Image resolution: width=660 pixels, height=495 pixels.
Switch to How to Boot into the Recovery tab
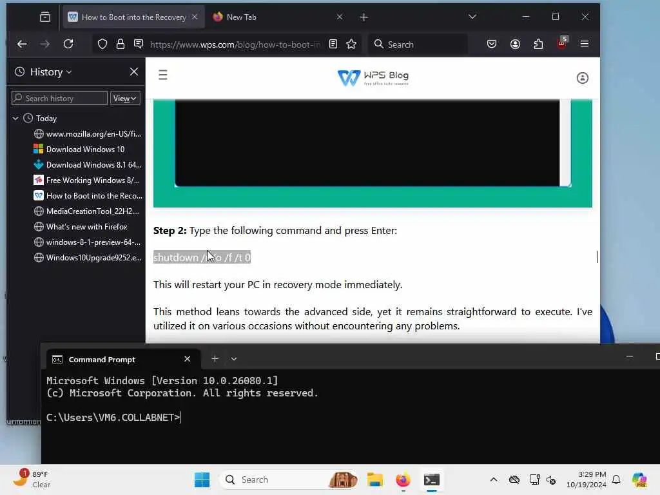133,17
